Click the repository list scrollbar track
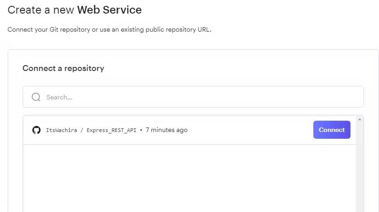The height and width of the screenshot is (212, 379). (360, 172)
